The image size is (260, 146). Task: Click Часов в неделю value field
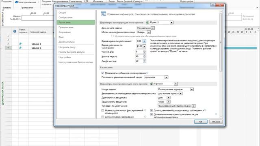tap(139, 56)
